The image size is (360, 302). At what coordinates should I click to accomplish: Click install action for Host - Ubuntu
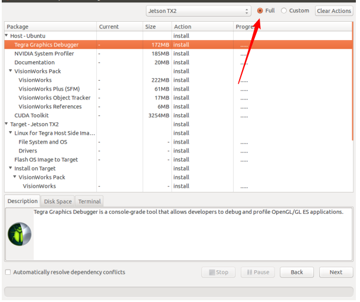coord(181,36)
